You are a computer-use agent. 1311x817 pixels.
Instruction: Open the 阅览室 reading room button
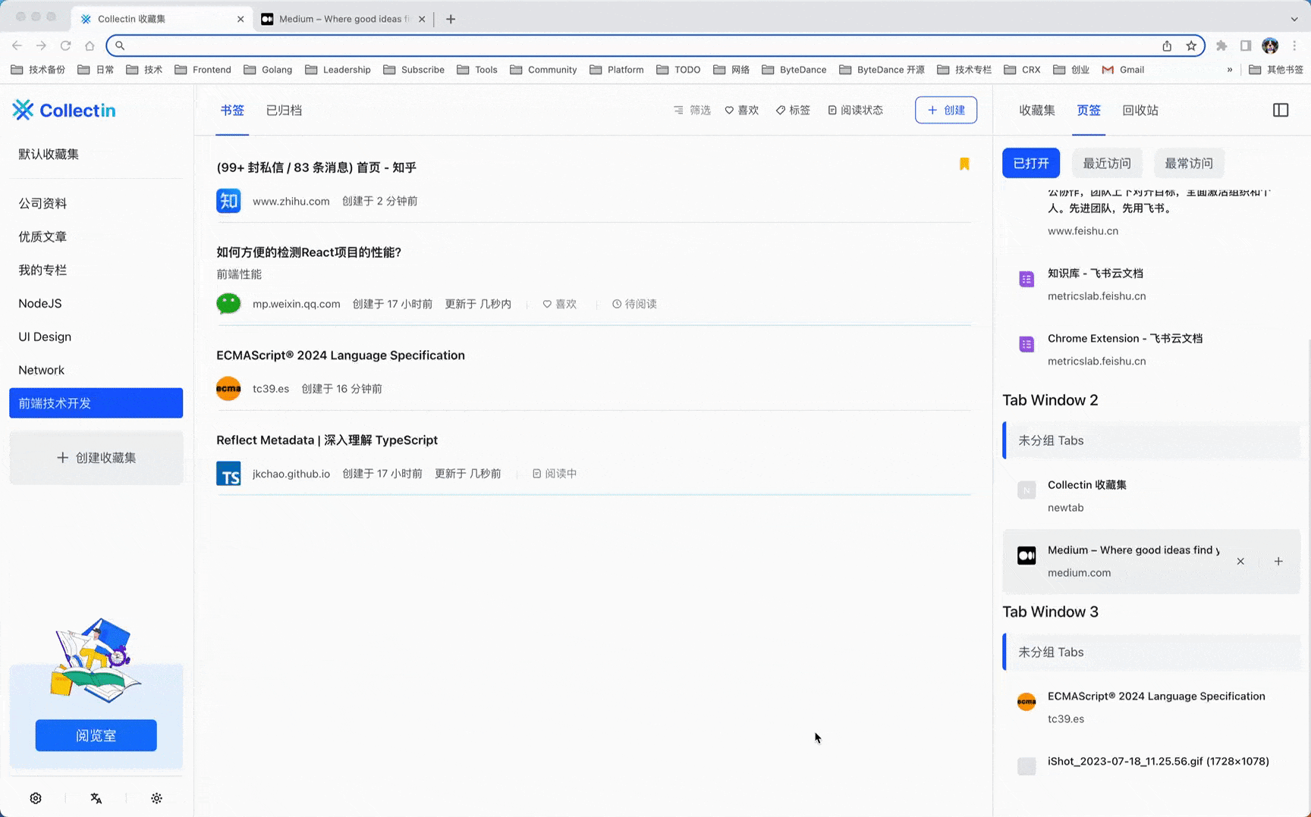click(x=96, y=735)
